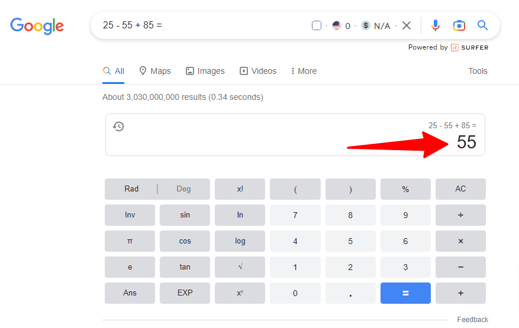Click the plus operator key
The height and width of the screenshot is (328, 519).
tap(460, 293)
